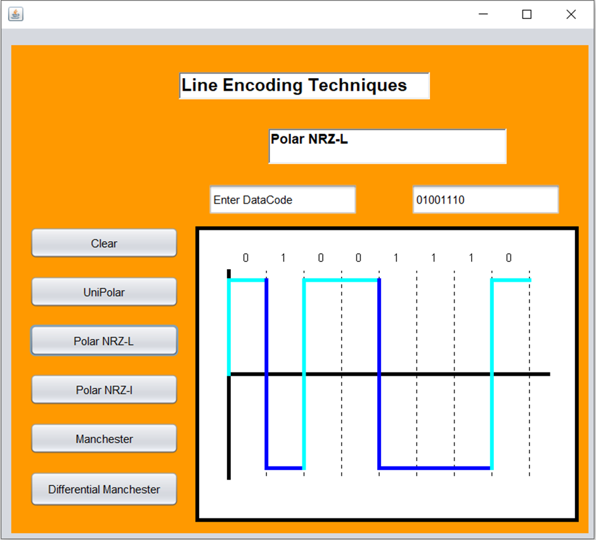Click the Enter DataCode input field

(282, 199)
